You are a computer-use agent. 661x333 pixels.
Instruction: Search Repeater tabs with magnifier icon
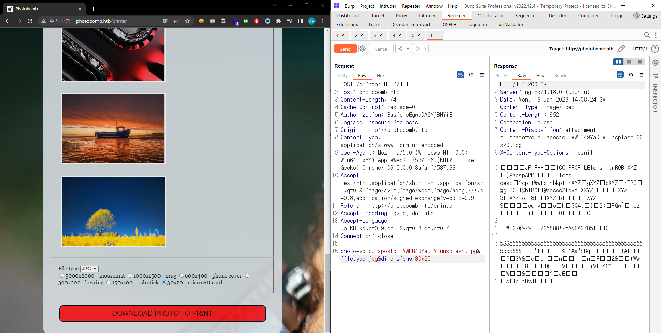point(647,35)
